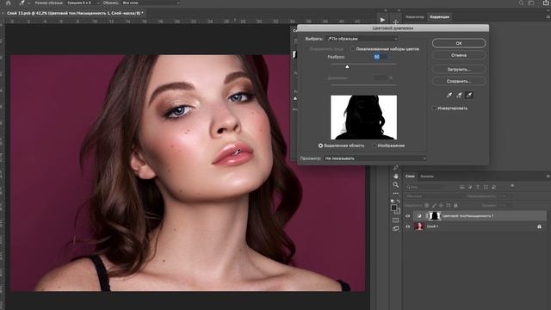Click the play actions button above dialog
Screen dimensions: 551x310
(382, 20)
